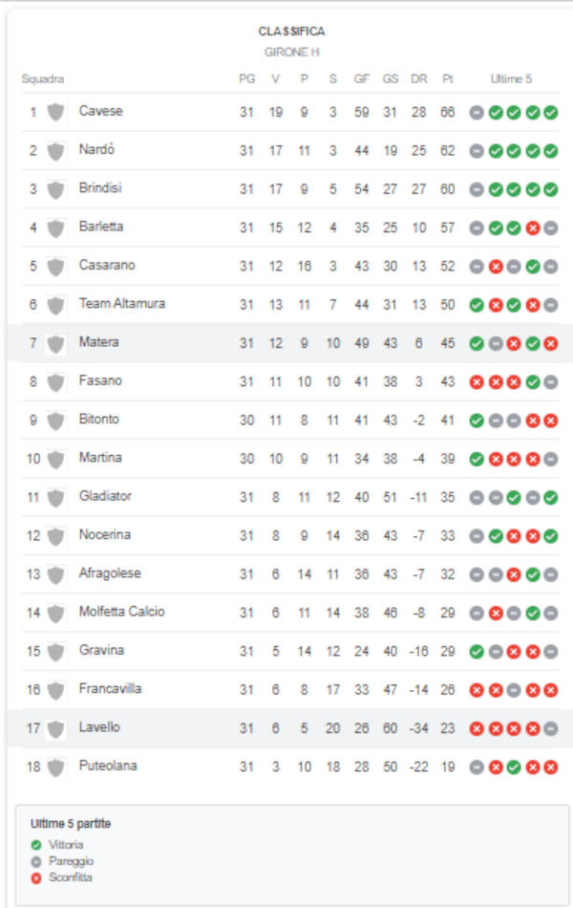Click the Cavese team shield icon
Viewport: 573px width, 908px height.
[55, 112]
